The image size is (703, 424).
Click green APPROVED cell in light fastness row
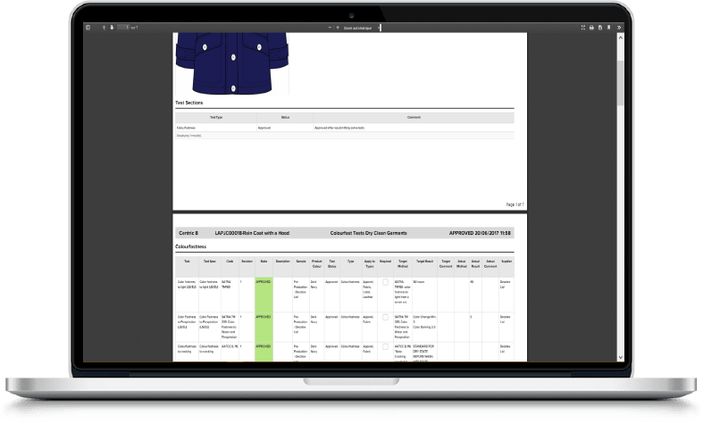click(264, 295)
